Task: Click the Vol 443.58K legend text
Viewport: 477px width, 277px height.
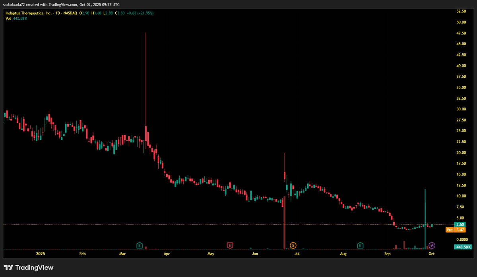Action: click(16, 18)
